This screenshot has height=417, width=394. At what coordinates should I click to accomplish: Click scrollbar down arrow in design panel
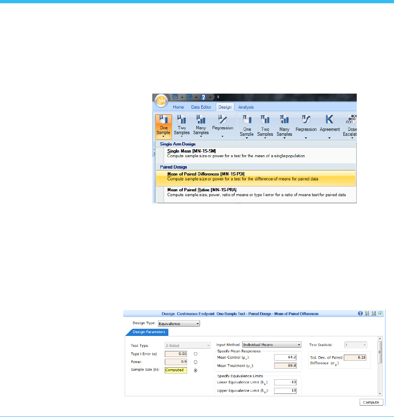tap(380, 393)
